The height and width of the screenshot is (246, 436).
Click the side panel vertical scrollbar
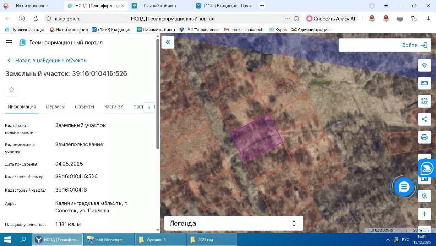(x=158, y=94)
